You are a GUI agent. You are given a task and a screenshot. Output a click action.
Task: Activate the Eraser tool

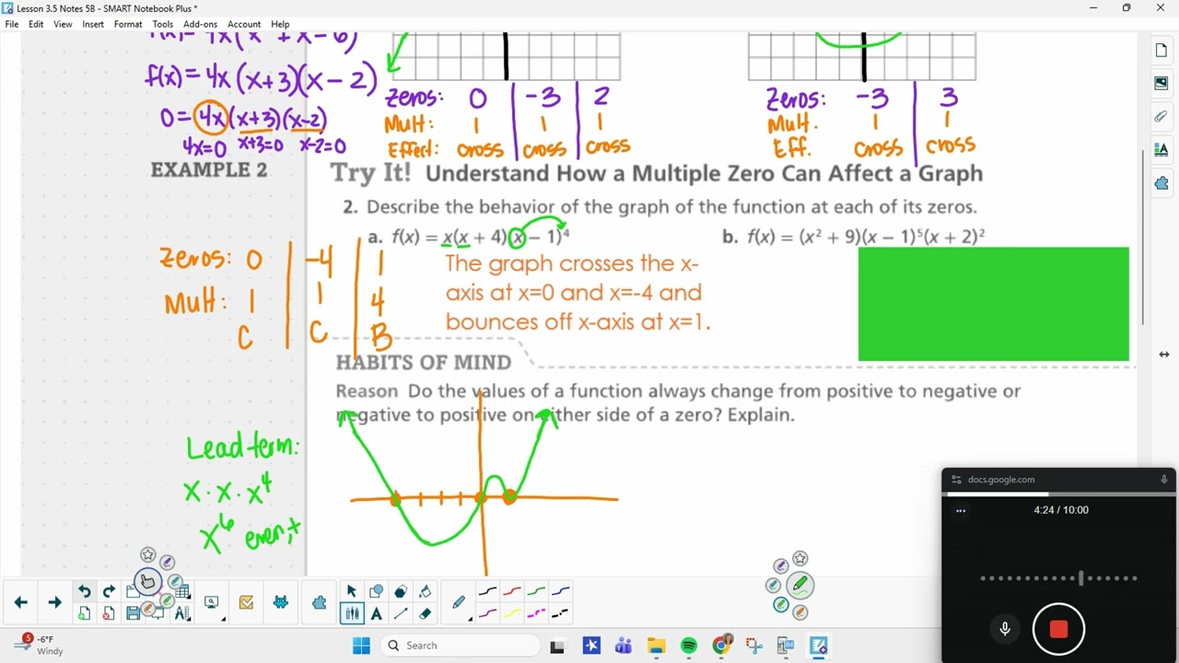pyautogui.click(x=425, y=613)
